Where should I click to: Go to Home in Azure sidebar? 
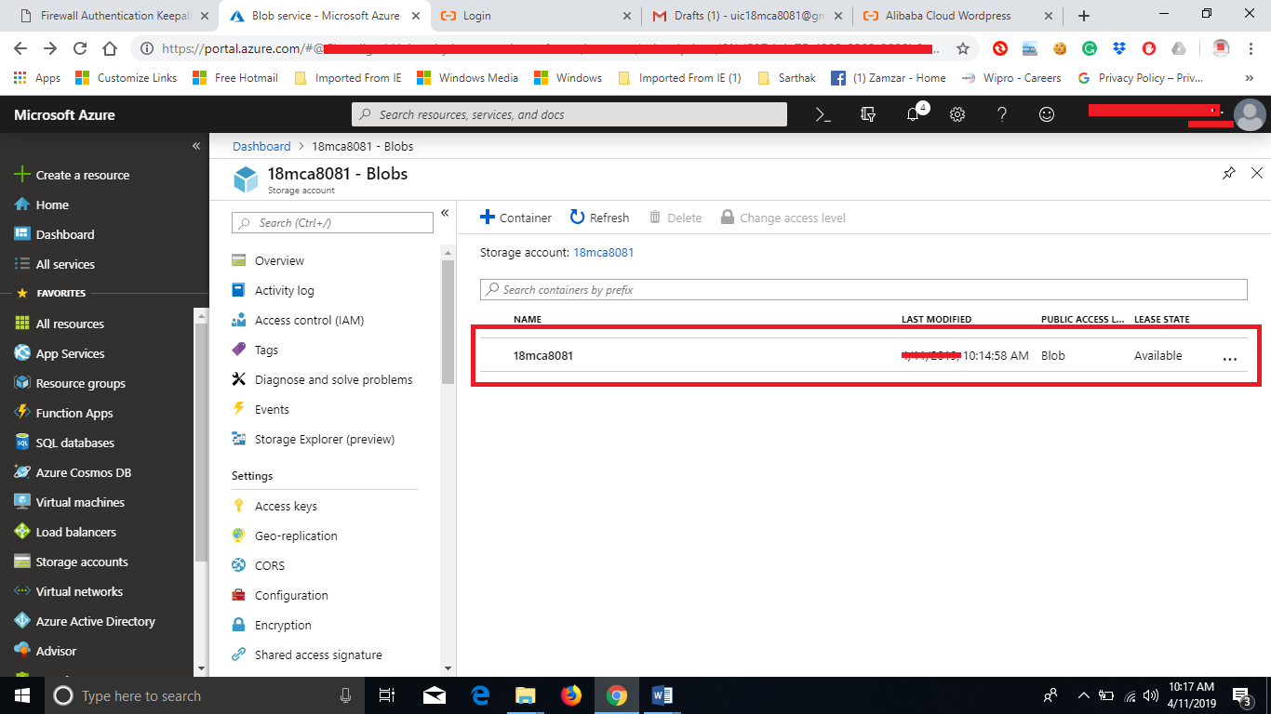[42, 205]
